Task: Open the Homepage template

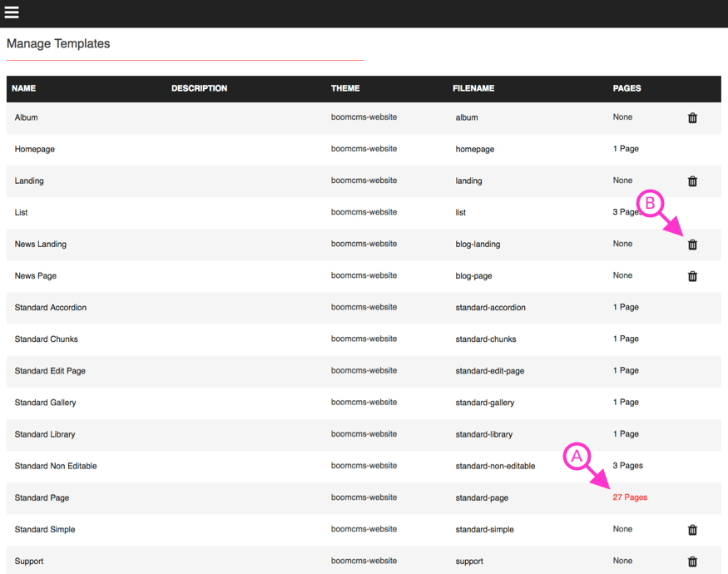Action: 34,149
